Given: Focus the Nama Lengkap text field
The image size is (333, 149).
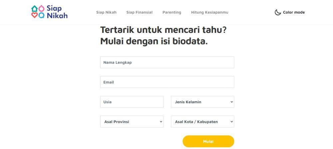Looking at the screenshot, I should (x=167, y=62).
